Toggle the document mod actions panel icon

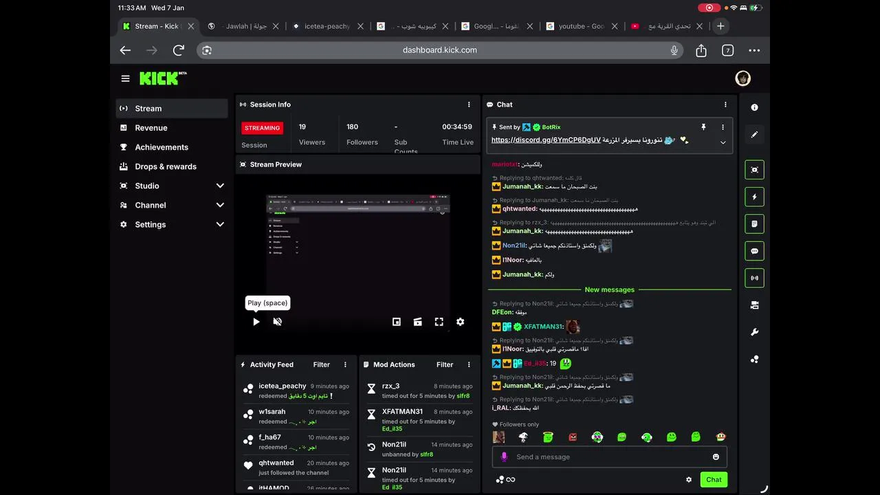point(754,223)
